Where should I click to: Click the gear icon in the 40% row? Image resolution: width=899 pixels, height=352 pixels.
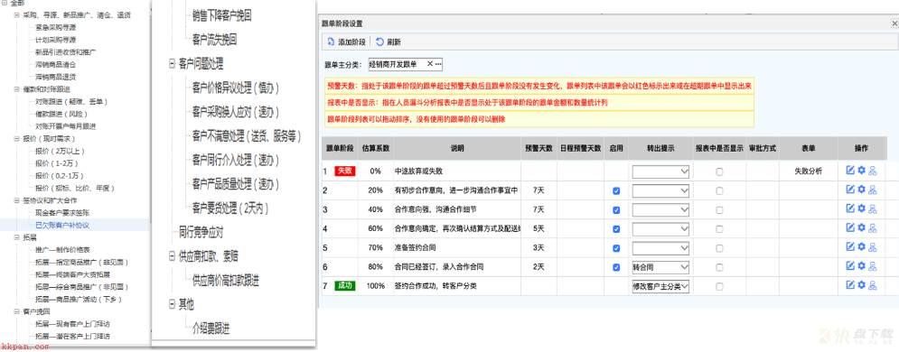861,208
